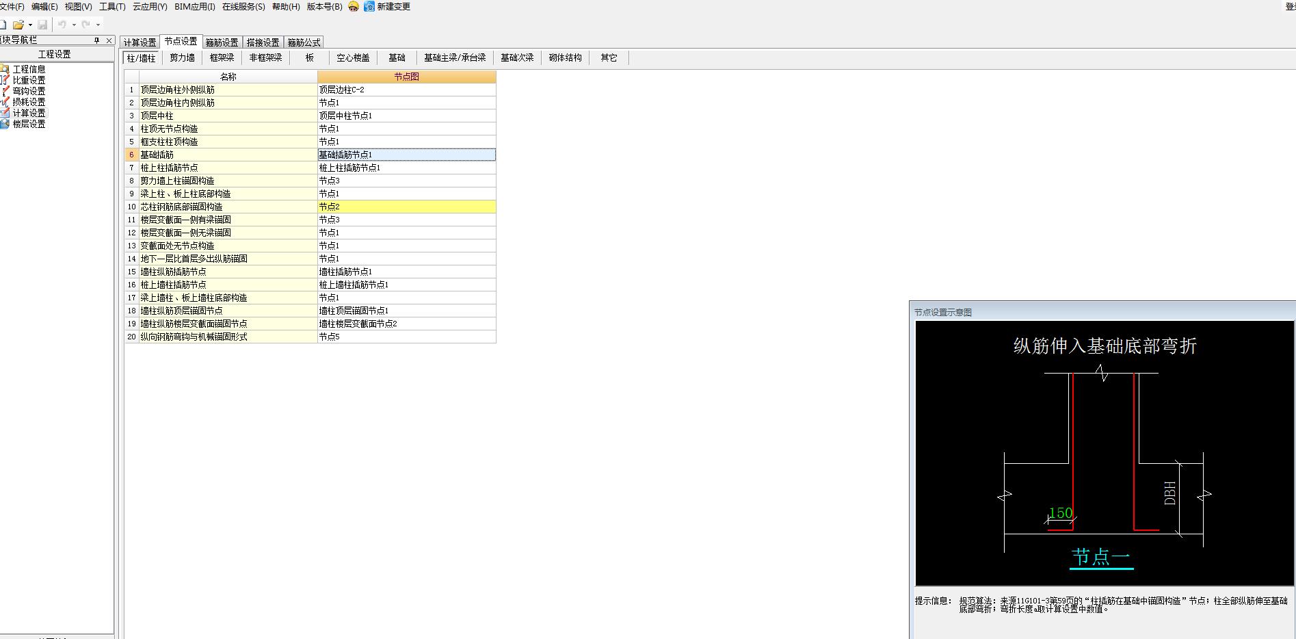Click the 工程设置 panel header
Image resolution: width=1296 pixels, height=639 pixels.
[55, 54]
